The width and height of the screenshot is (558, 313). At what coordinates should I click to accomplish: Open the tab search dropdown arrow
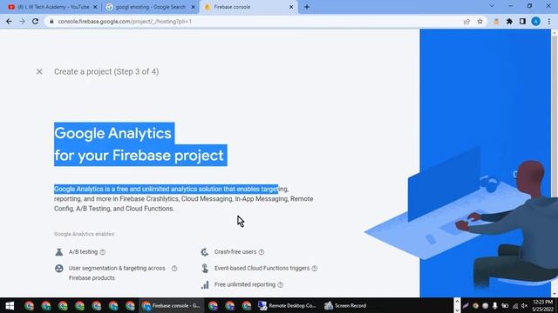point(492,6)
